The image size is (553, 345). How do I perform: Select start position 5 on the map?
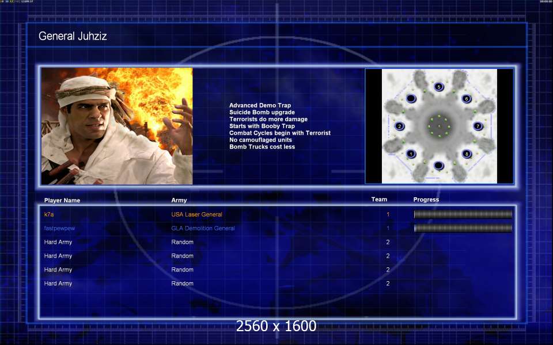tap(439, 87)
